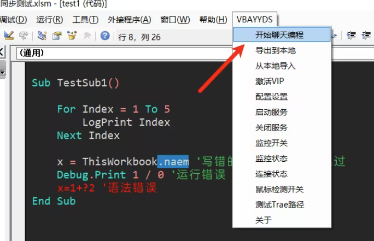
Task: Open the Help (帮助) menu
Action: coord(213,20)
